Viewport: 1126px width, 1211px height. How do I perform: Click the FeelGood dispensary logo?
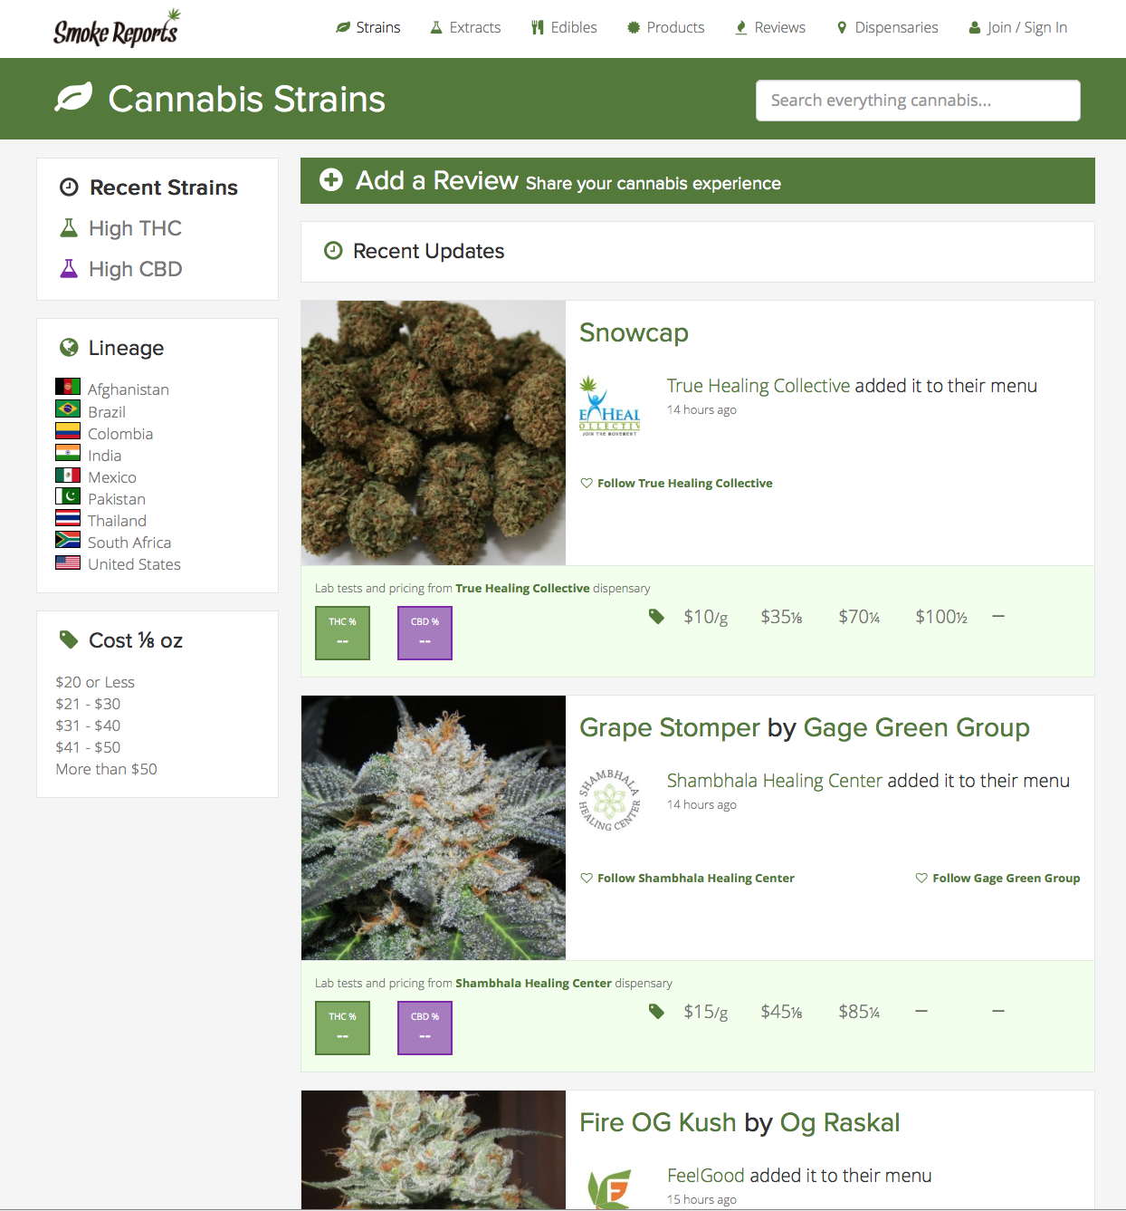click(610, 1187)
